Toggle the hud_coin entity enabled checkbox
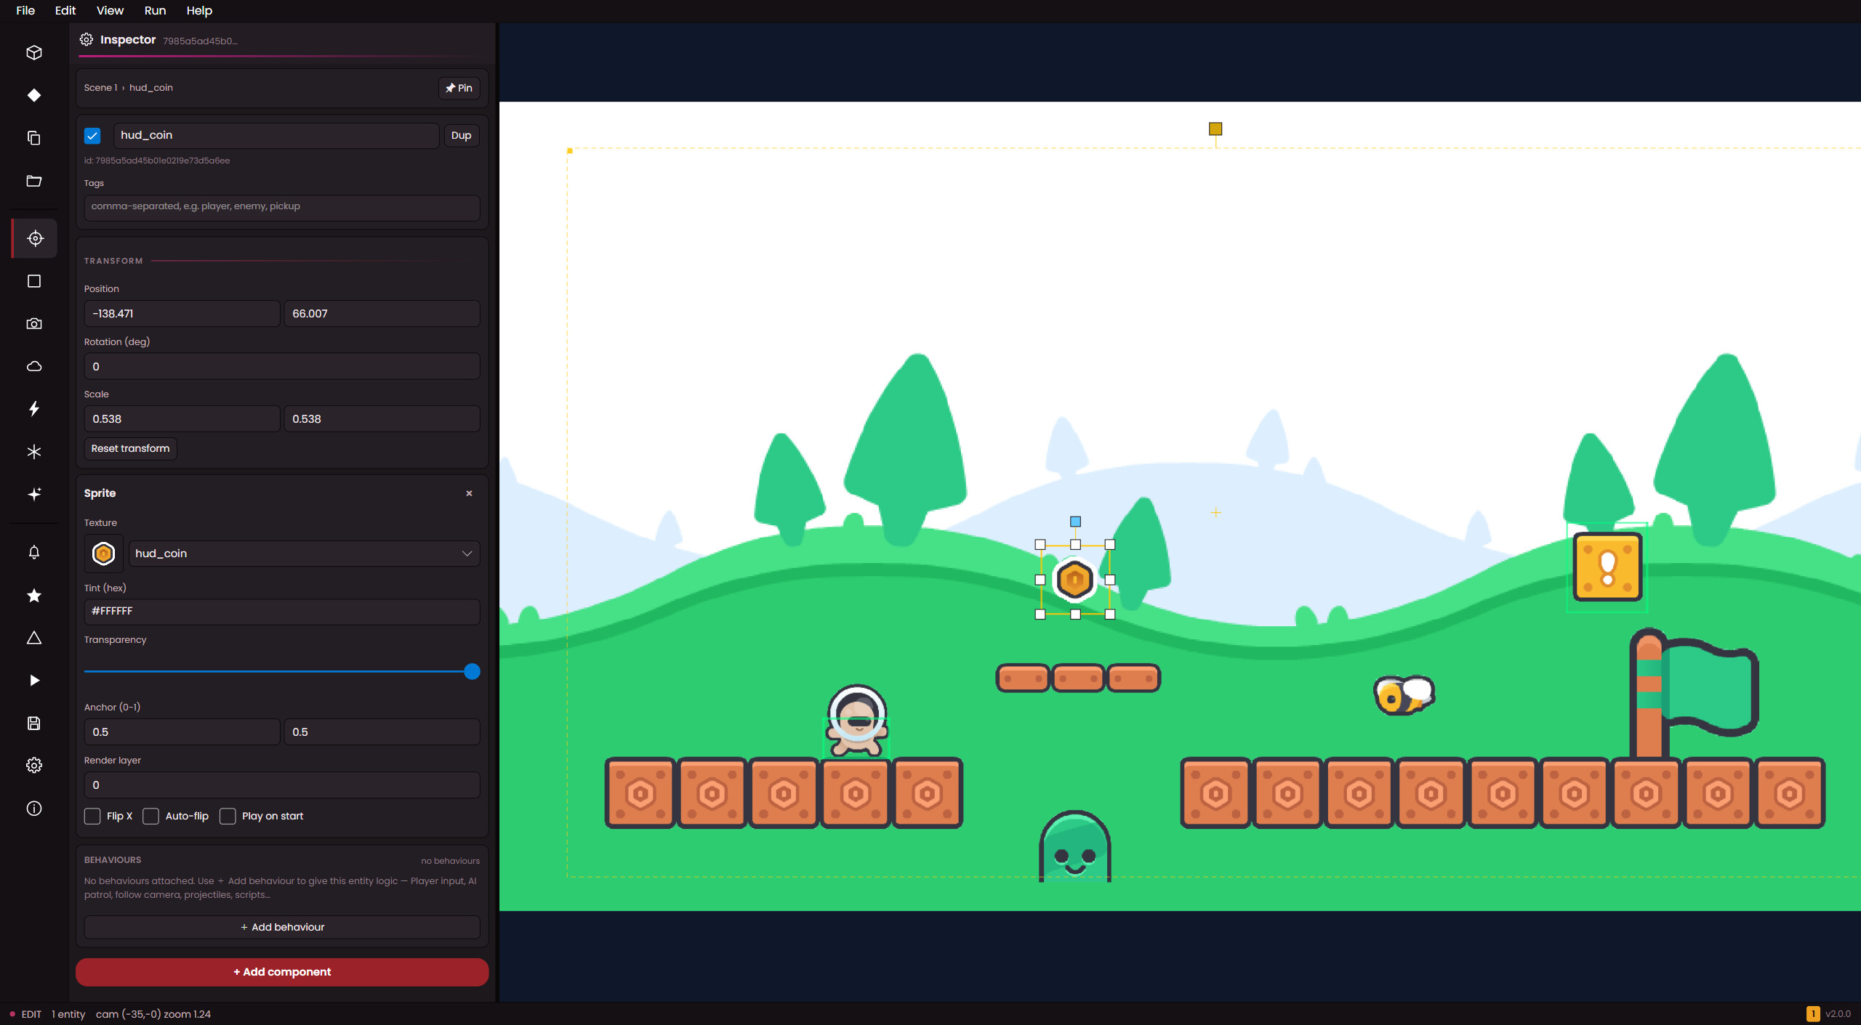The image size is (1861, 1025). coord(92,136)
